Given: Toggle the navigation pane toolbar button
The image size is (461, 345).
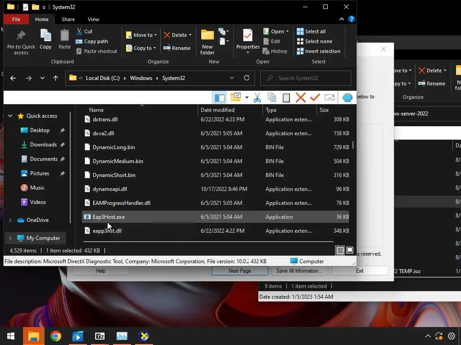Looking at the screenshot, I should click(x=219, y=97).
